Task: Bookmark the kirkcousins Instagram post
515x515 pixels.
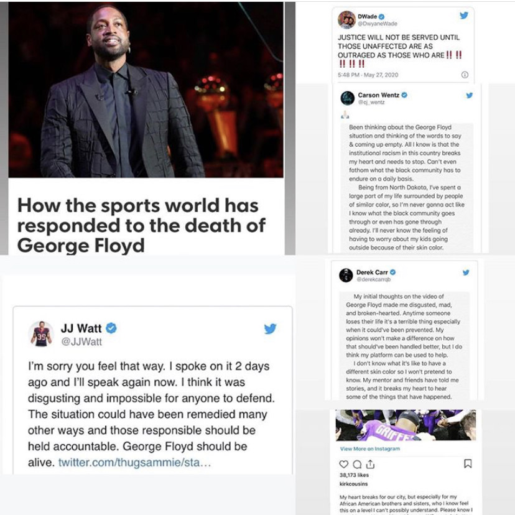Action: pos(468,463)
